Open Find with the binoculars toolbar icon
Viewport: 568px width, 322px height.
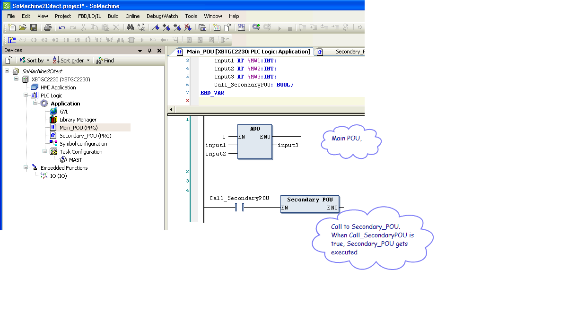(130, 27)
